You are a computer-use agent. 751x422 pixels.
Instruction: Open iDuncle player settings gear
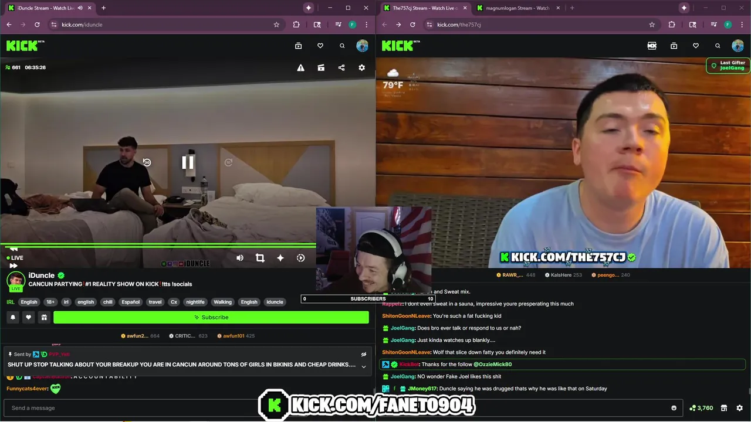coord(361,67)
